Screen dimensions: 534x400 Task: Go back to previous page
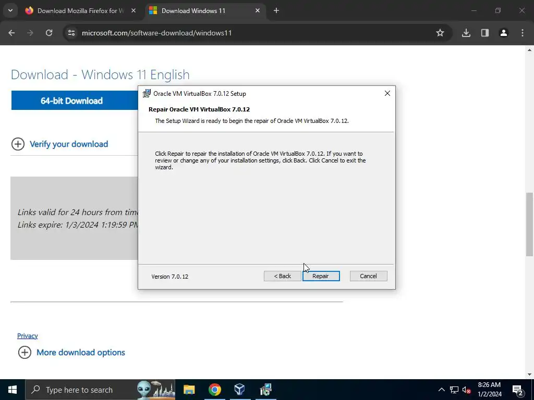tap(11, 33)
